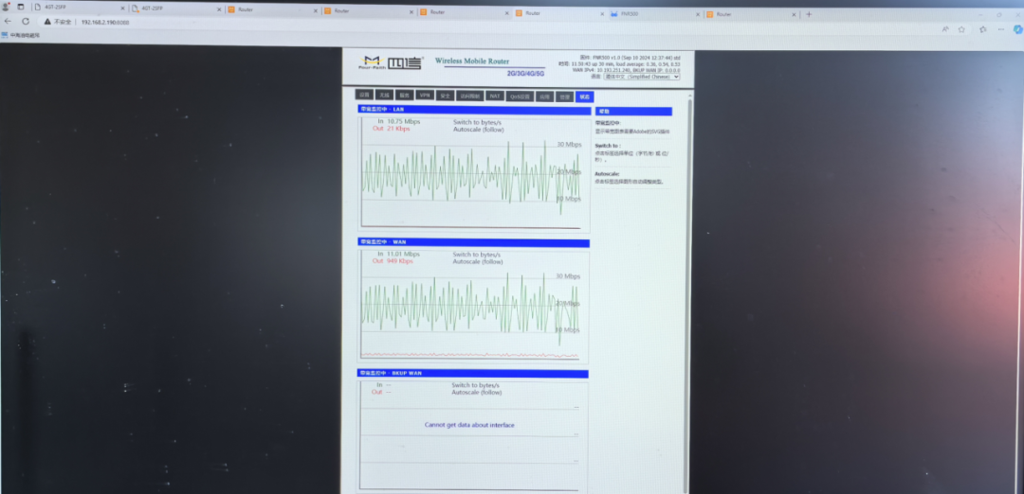Open the read aloud icon in address bar
Viewport: 1024px width, 494px height.
point(944,29)
